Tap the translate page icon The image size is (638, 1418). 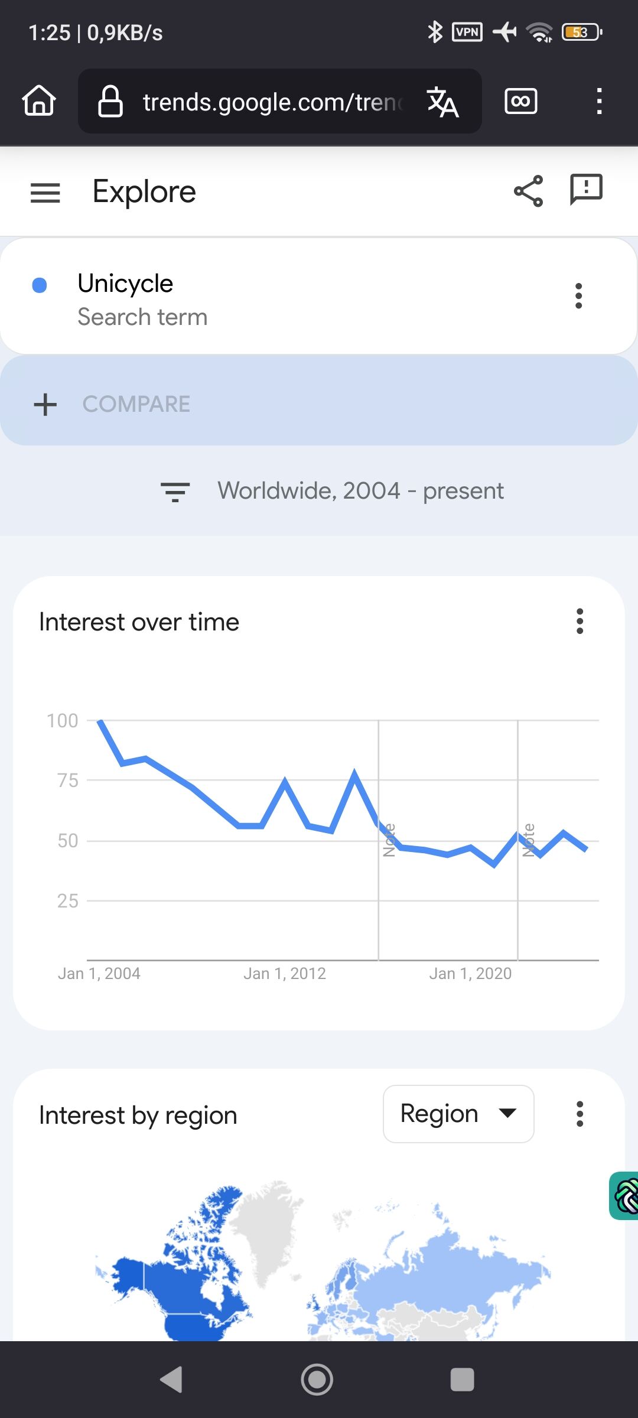point(443,102)
